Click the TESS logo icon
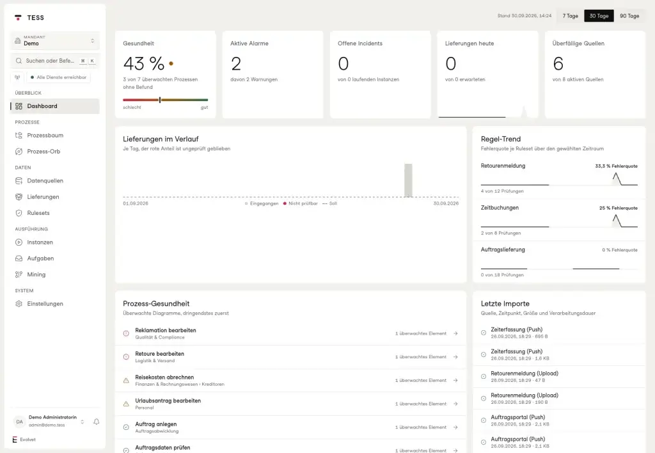 18,17
